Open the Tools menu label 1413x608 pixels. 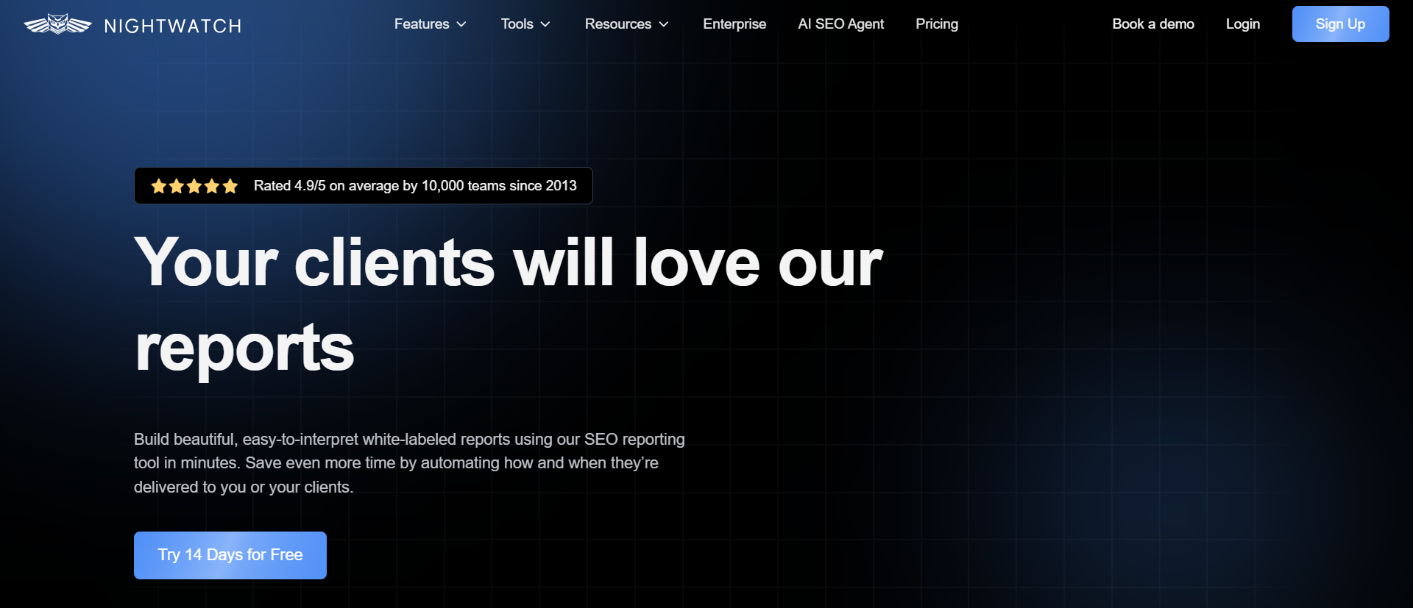click(517, 24)
